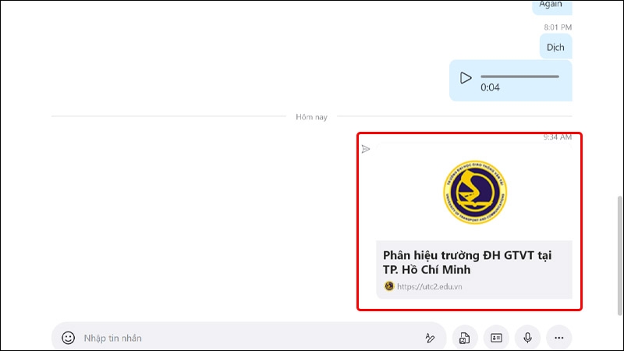Seek within the voice message progress bar
624x351 pixels.
click(x=519, y=76)
